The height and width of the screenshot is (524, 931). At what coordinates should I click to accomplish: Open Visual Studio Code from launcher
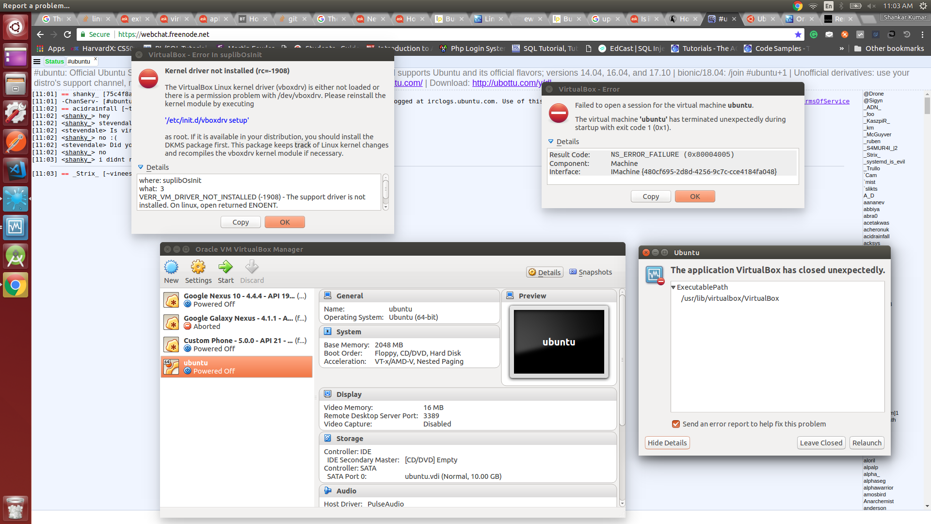(x=16, y=170)
